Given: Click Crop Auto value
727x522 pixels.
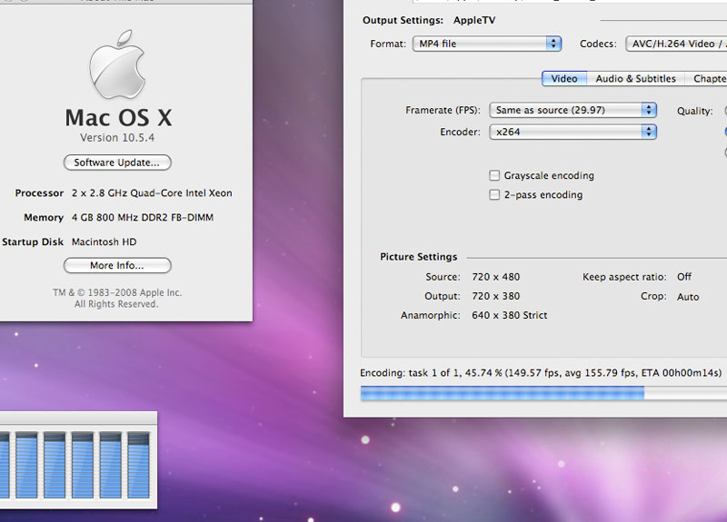Looking at the screenshot, I should click(x=688, y=297).
